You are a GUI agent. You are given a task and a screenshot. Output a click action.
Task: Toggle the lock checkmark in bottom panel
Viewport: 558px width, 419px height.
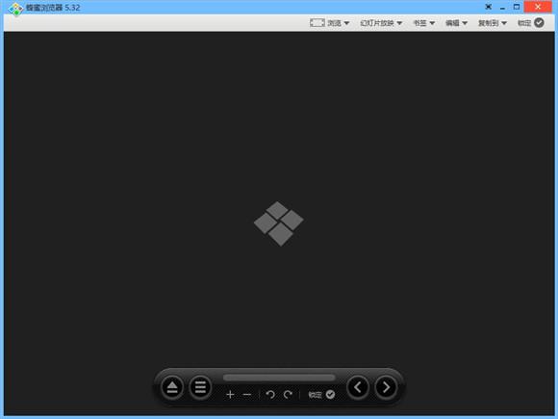[x=330, y=394]
